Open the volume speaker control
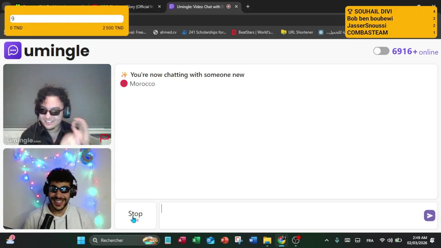The width and height of the screenshot is (441, 248). click(390, 240)
